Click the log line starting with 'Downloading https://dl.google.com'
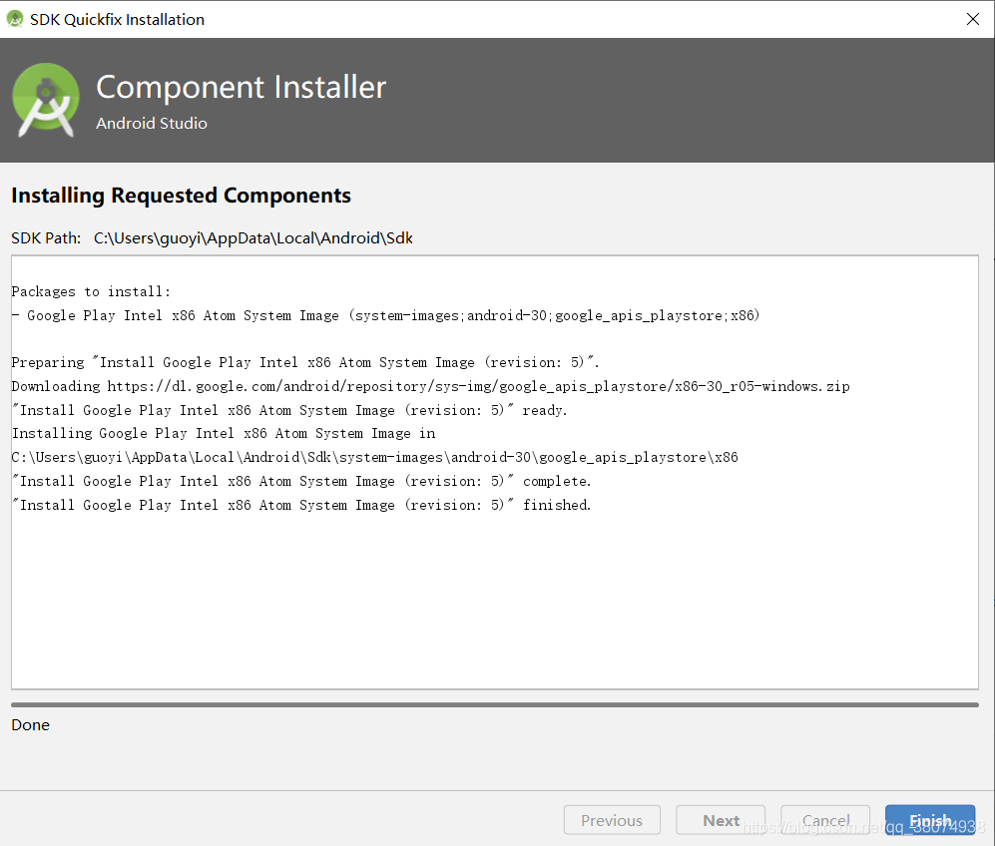 [430, 386]
